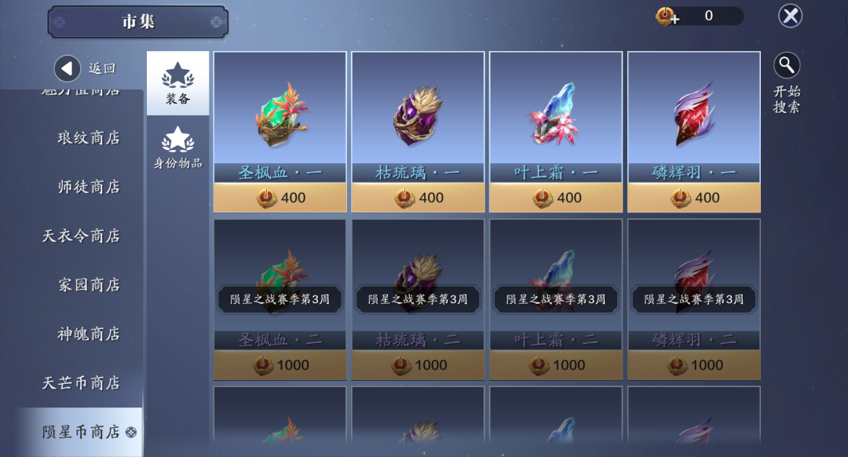Click the locked 叶上霜·二 item
The image size is (848, 457).
tap(556, 299)
